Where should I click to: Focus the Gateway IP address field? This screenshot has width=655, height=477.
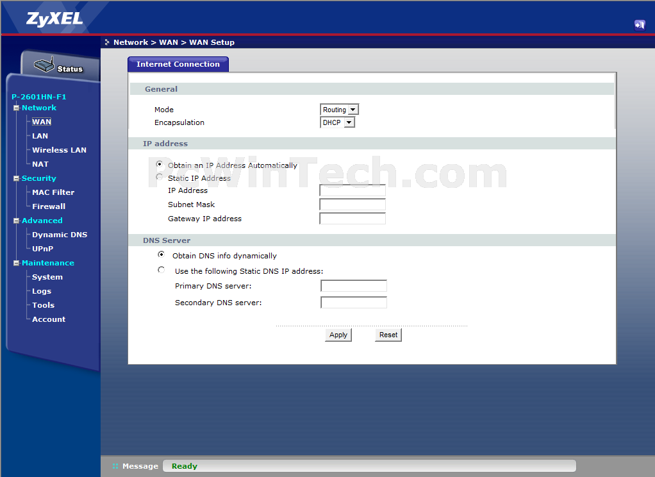tap(352, 219)
